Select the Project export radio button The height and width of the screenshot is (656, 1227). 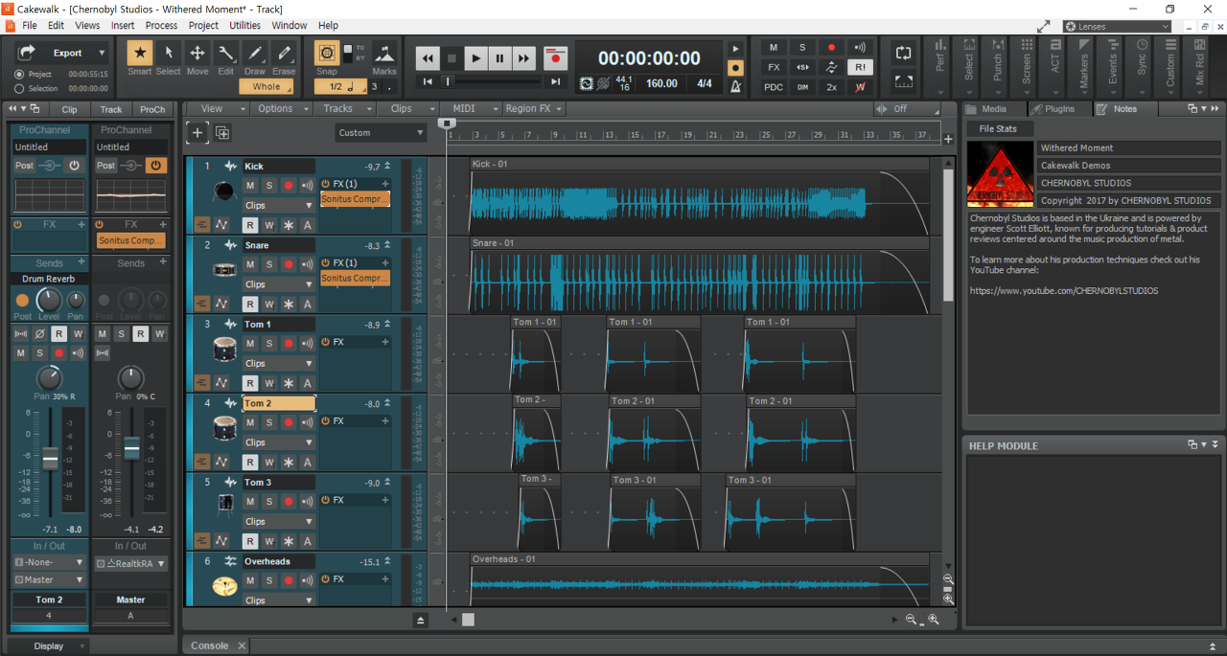click(19, 74)
